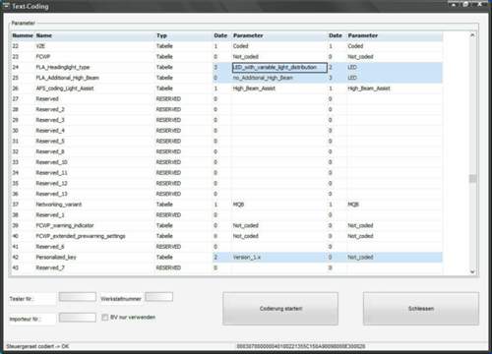Maximize the Text-Coding window

[466, 4]
